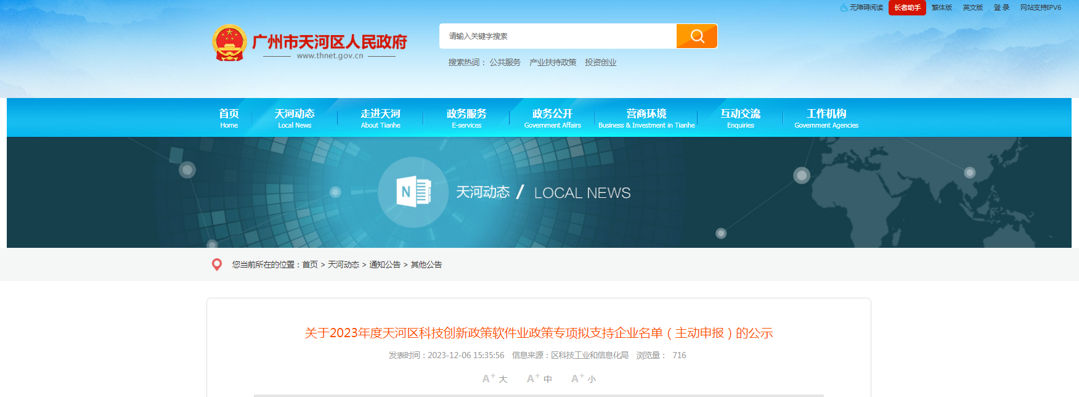Viewport: 1079px width, 397px height.
Task: Go to 通知公告 in the breadcrumb
Action: [x=385, y=264]
